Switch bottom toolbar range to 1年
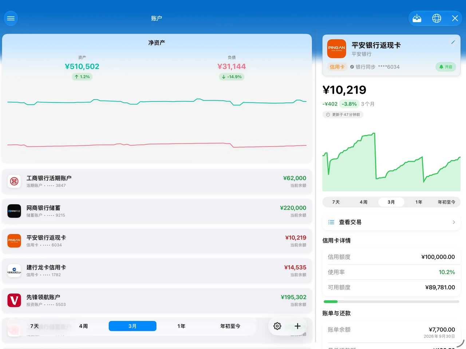The height and width of the screenshot is (349, 466). 181,326
